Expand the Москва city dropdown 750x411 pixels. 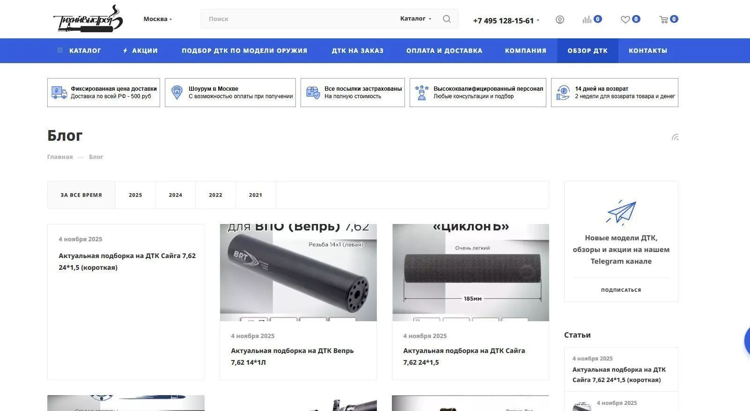point(158,19)
